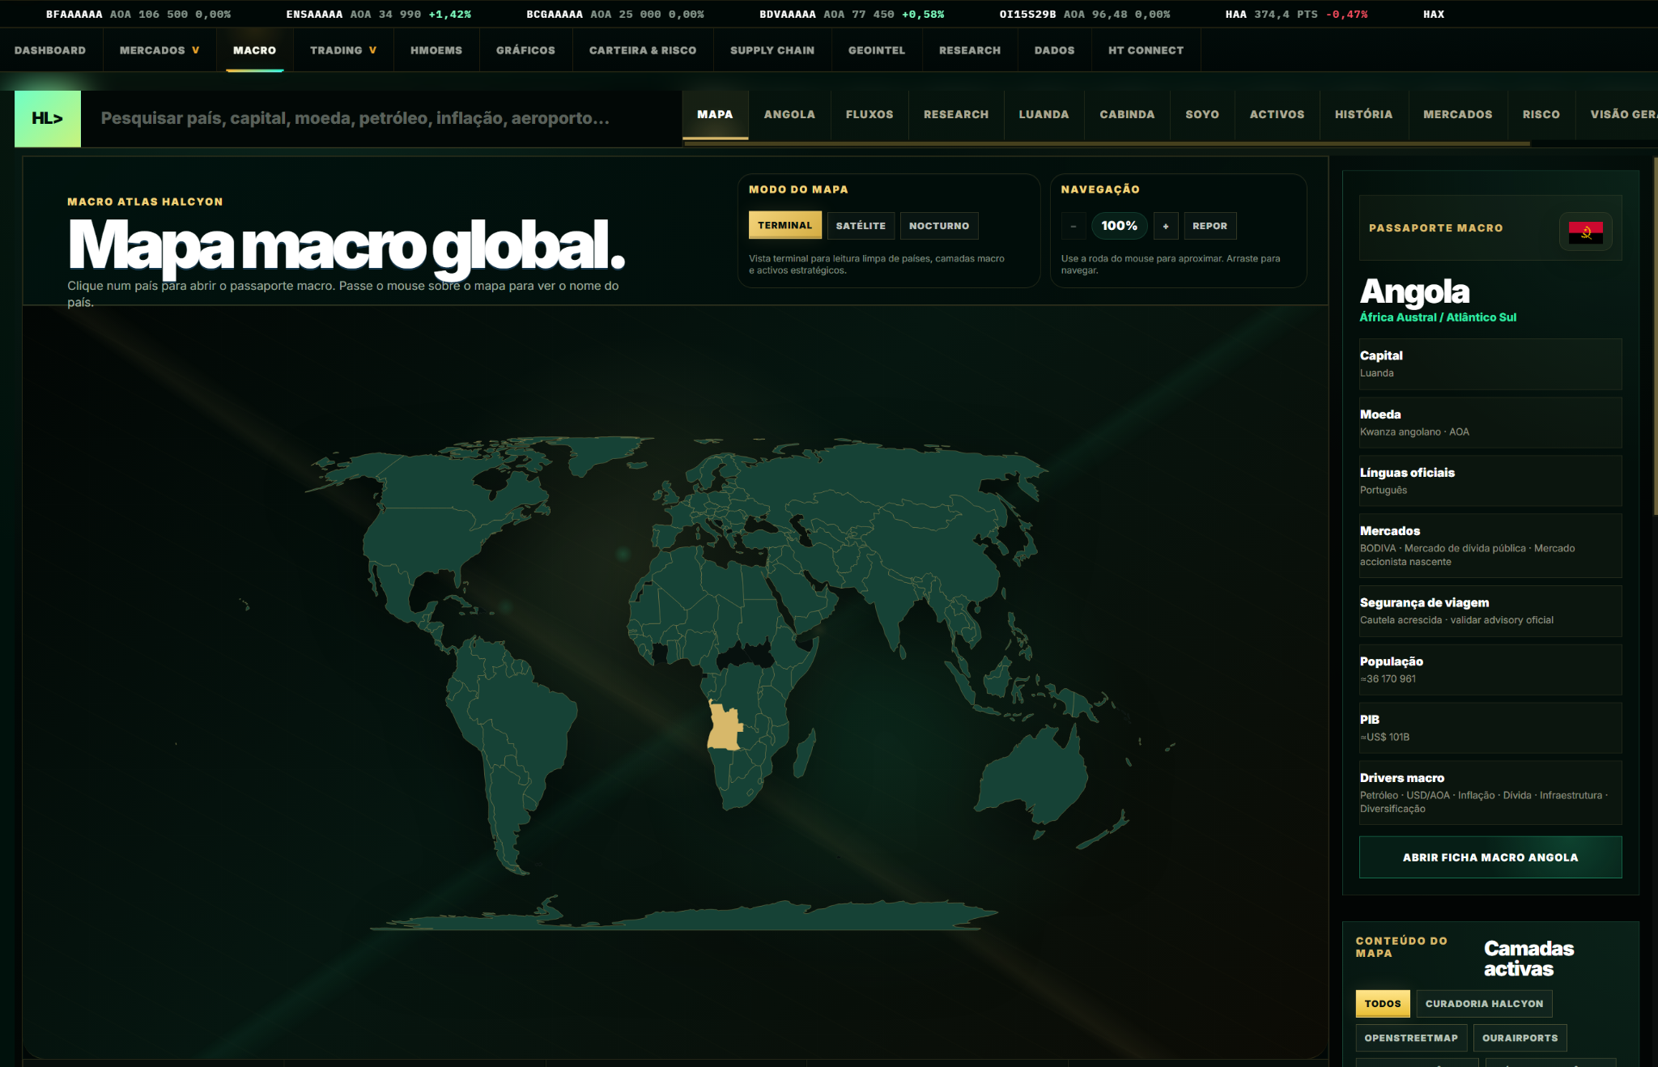Click the Segurança de viagem card
1658x1067 pixels.
pos(1490,611)
